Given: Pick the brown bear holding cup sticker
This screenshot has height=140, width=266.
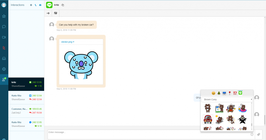Looking at the screenshot, I should point(208,108).
